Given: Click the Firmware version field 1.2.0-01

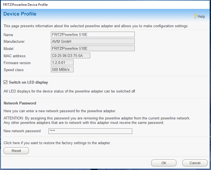Looking at the screenshot, I should coord(62,63).
